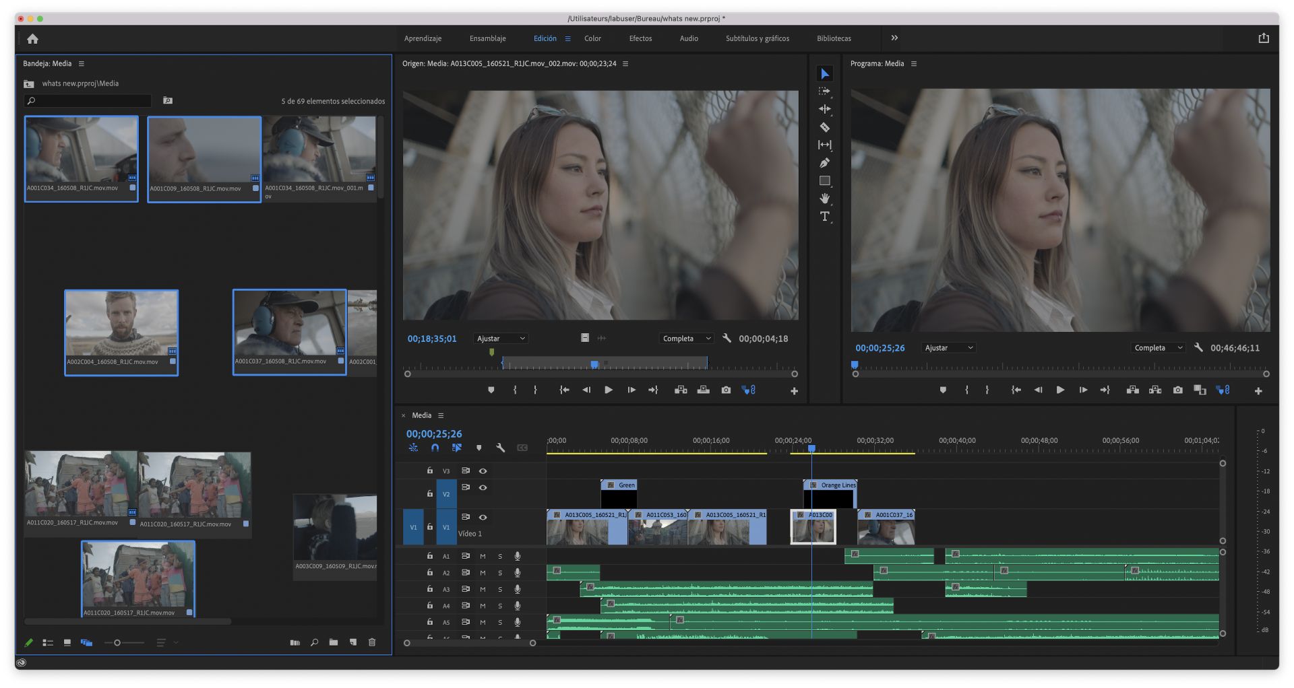Click the trash icon in Media bin
This screenshot has width=1294, height=688.
[372, 643]
